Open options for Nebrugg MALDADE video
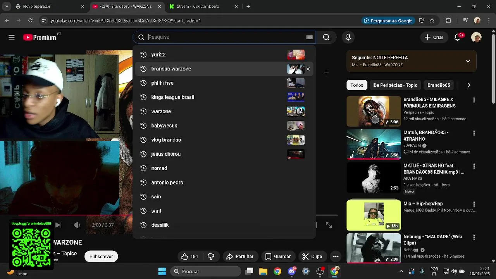The height and width of the screenshot is (279, 496). coord(474,237)
